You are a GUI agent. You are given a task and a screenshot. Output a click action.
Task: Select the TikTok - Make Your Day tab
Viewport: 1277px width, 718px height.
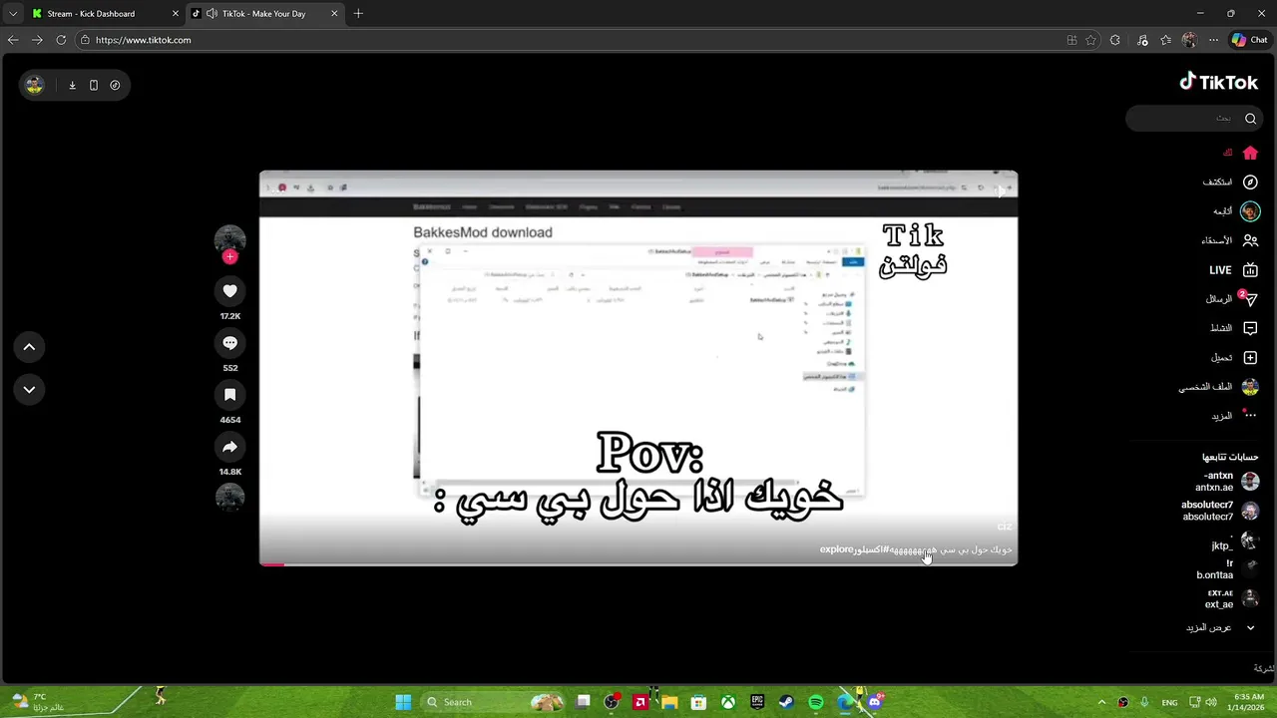(x=264, y=14)
